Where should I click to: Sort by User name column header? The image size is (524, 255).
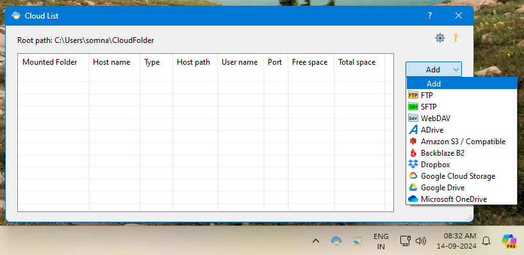pos(241,62)
